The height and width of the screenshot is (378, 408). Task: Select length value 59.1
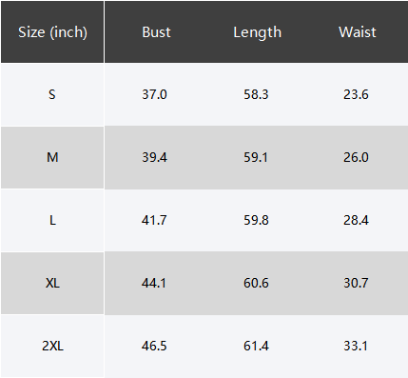point(256,157)
